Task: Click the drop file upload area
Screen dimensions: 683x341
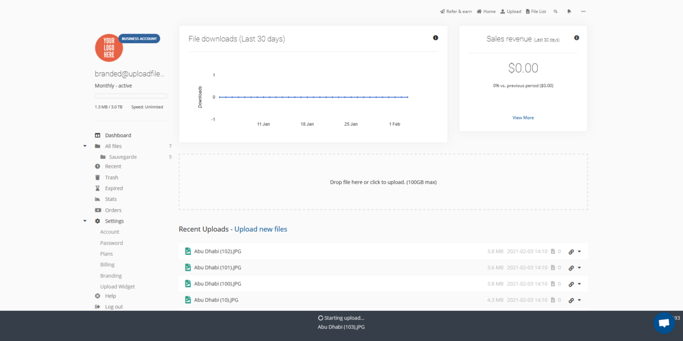Action: pyautogui.click(x=383, y=182)
